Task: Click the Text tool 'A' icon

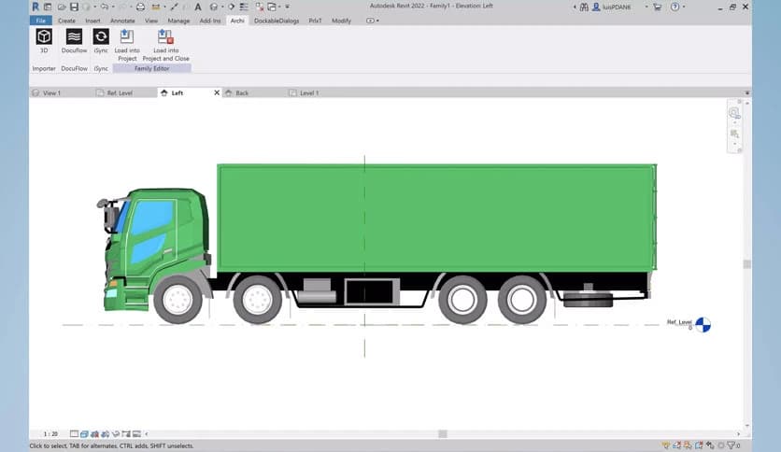Action: [x=198, y=7]
